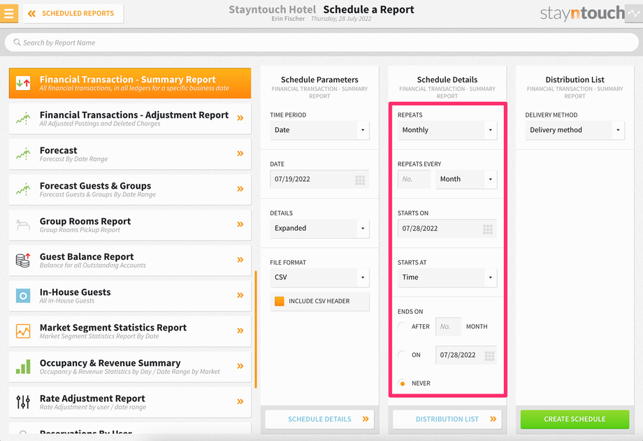Open the File Format CSV dropdown
The image size is (643, 441).
[319, 277]
